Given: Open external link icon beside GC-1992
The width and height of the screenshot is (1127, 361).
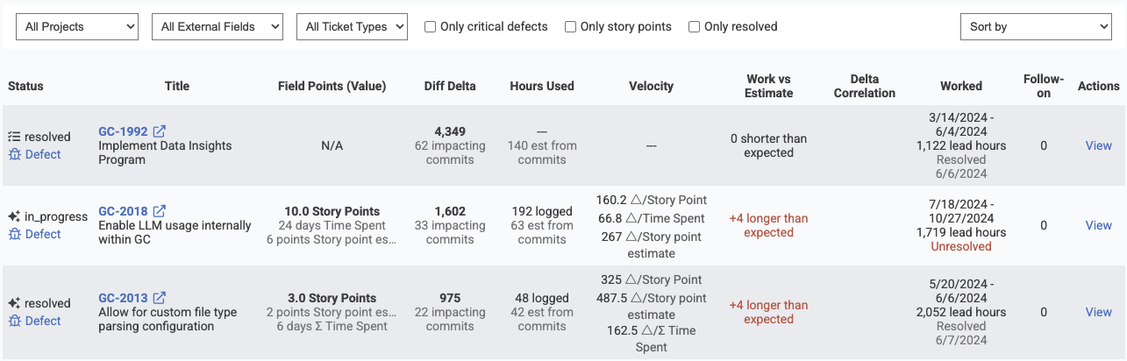Looking at the screenshot, I should 160,131.
